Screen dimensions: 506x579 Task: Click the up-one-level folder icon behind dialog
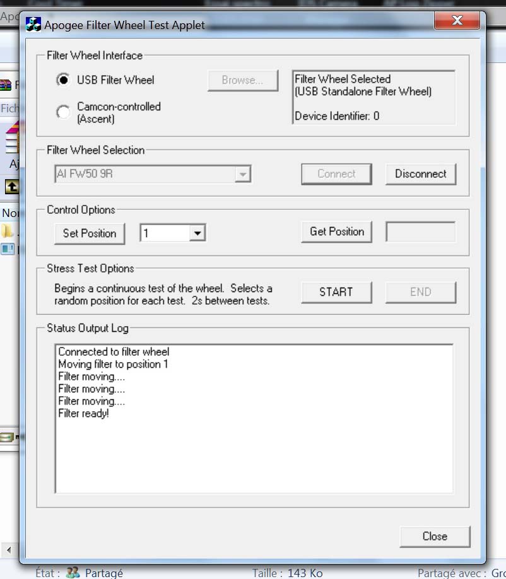[x=11, y=187]
